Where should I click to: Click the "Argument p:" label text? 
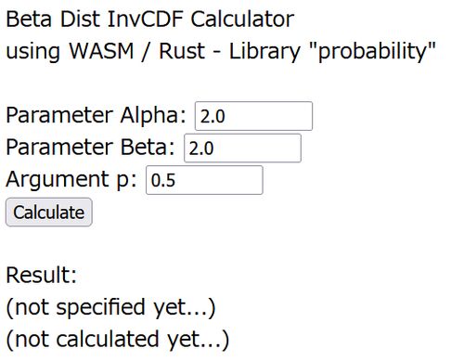71,179
